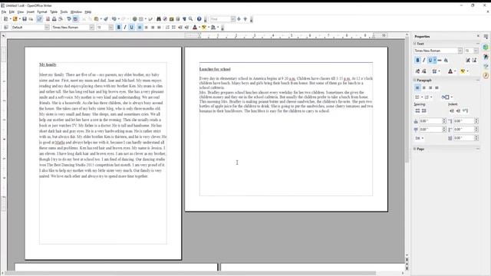Image resolution: width=491 pixels, height=276 pixels.
Task: Open the Insert menu
Action: 31,12
